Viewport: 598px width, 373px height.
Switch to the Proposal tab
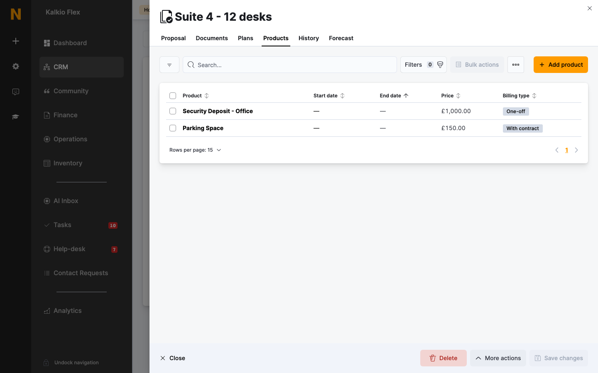173,38
